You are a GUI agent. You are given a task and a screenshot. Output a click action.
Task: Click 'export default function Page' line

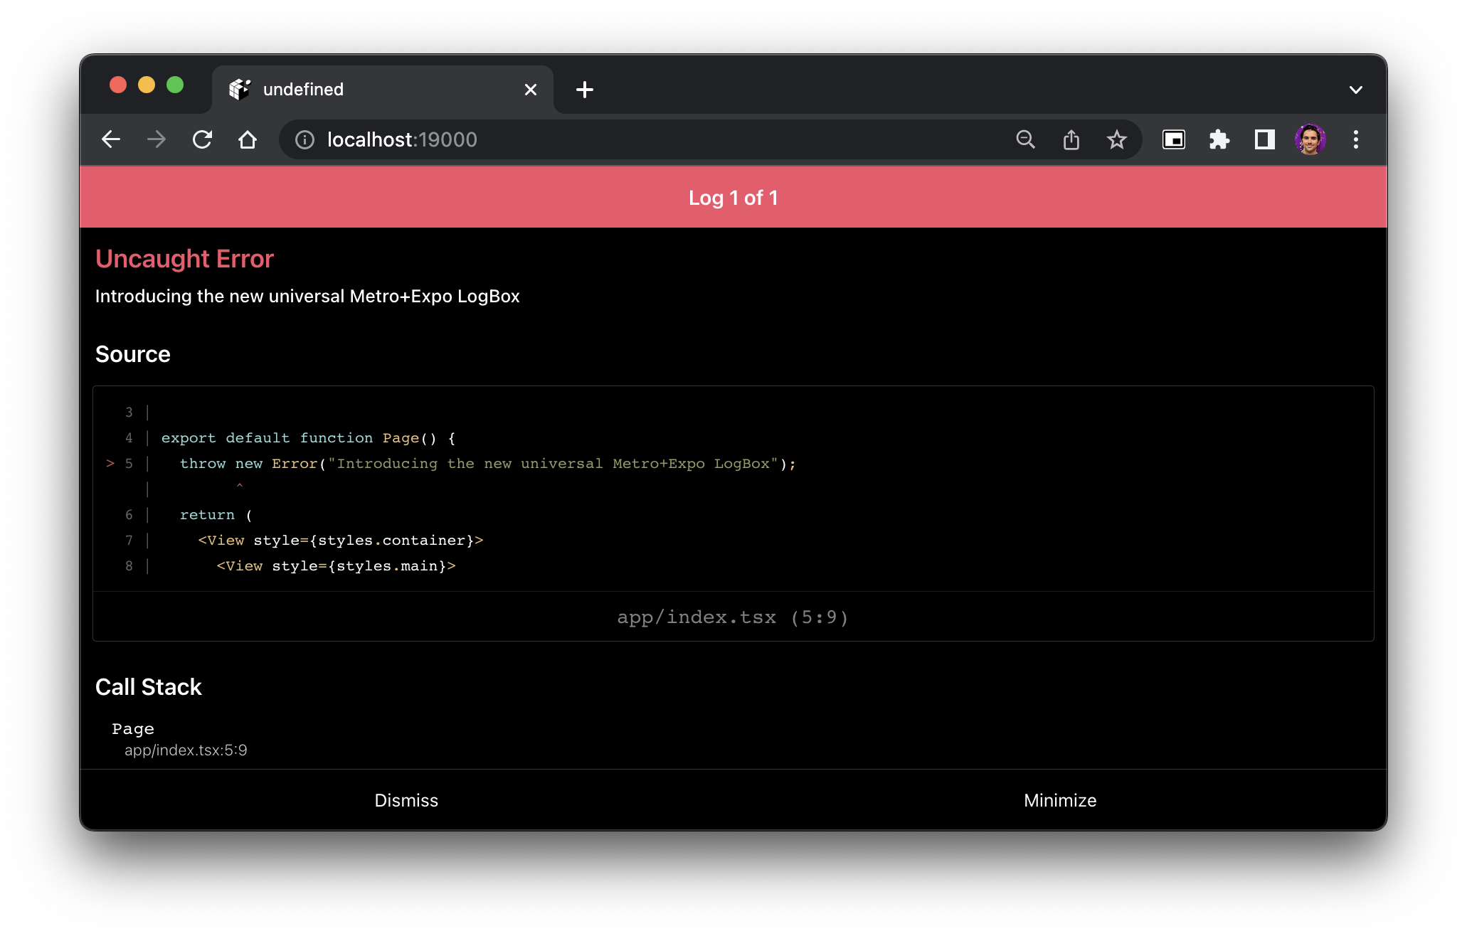tap(308, 438)
